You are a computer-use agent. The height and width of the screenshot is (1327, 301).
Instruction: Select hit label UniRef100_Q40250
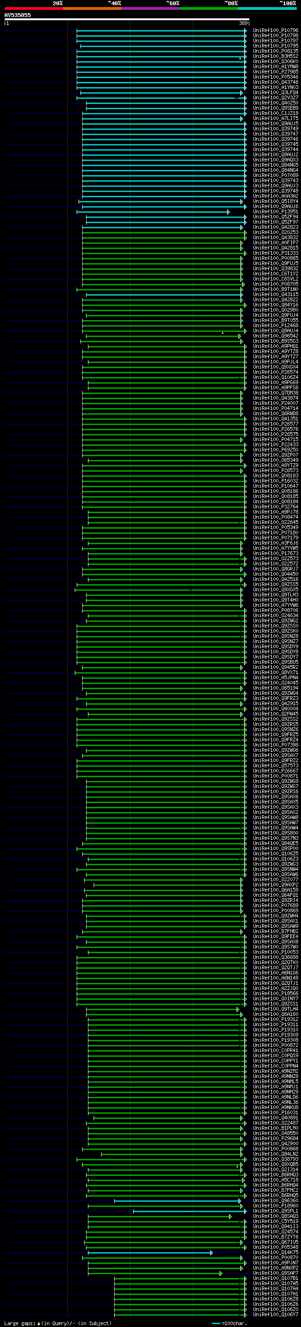(x=276, y=103)
